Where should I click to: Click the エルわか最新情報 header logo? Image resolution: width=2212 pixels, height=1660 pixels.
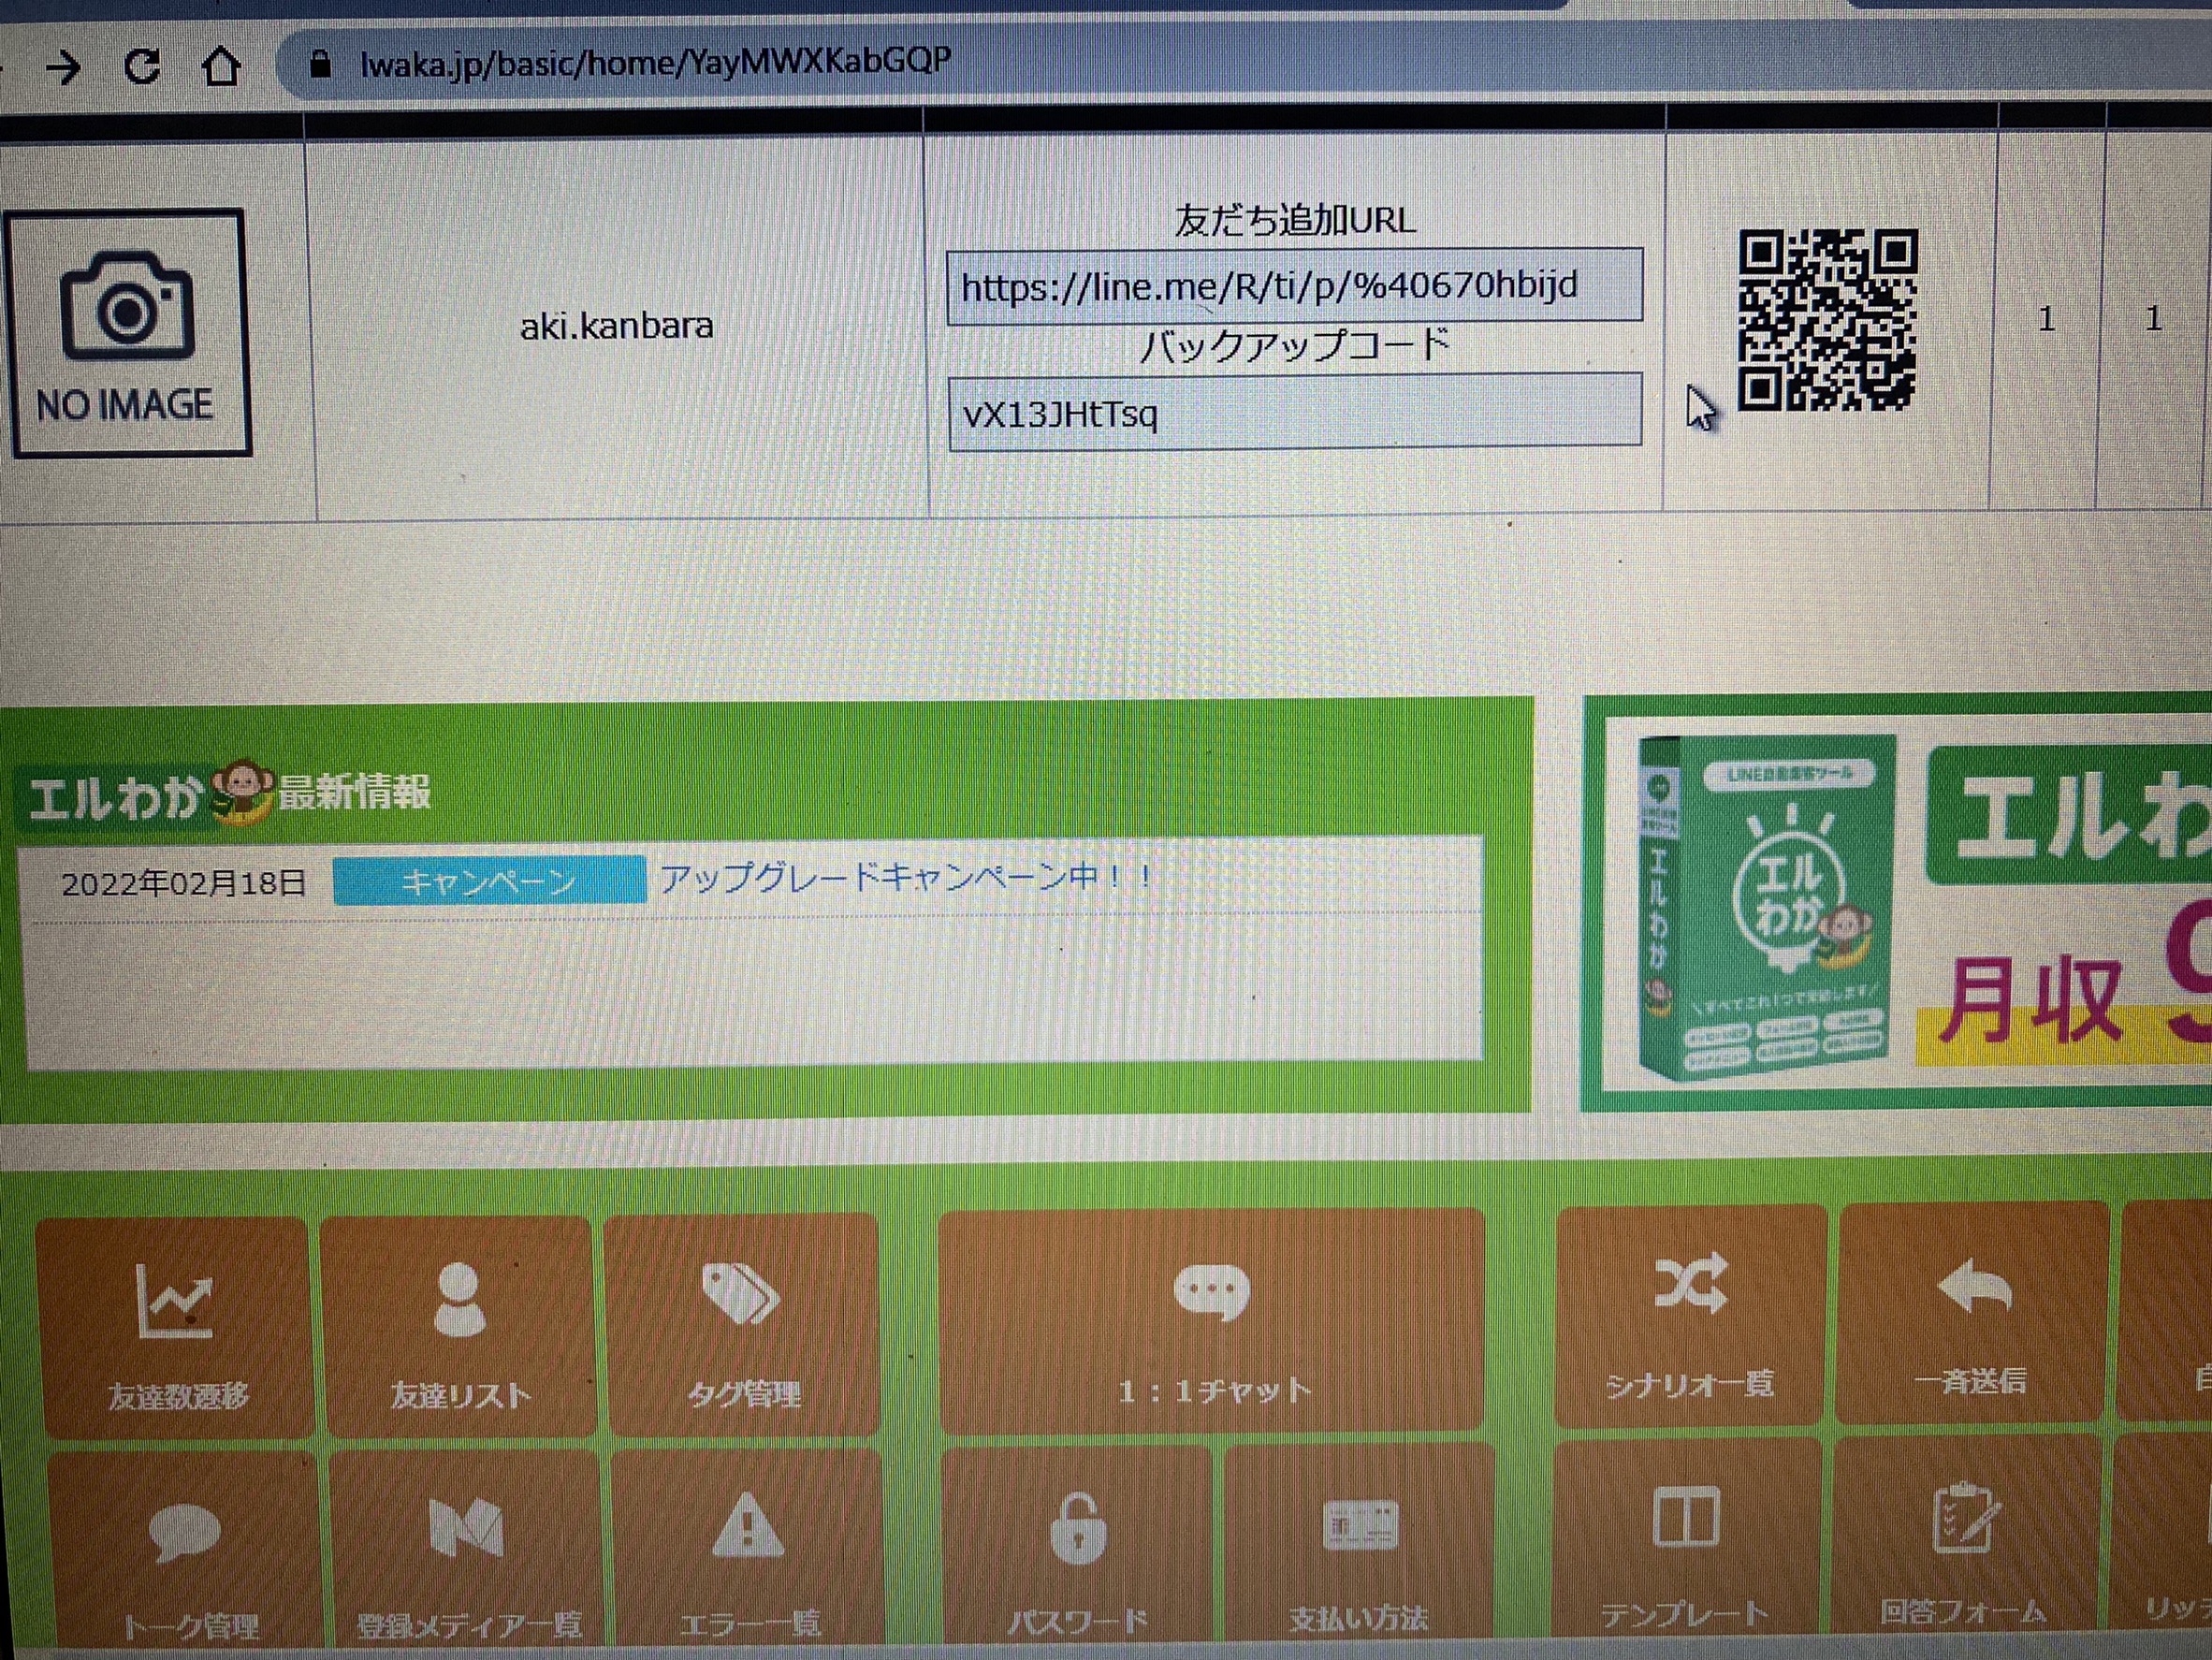(230, 794)
